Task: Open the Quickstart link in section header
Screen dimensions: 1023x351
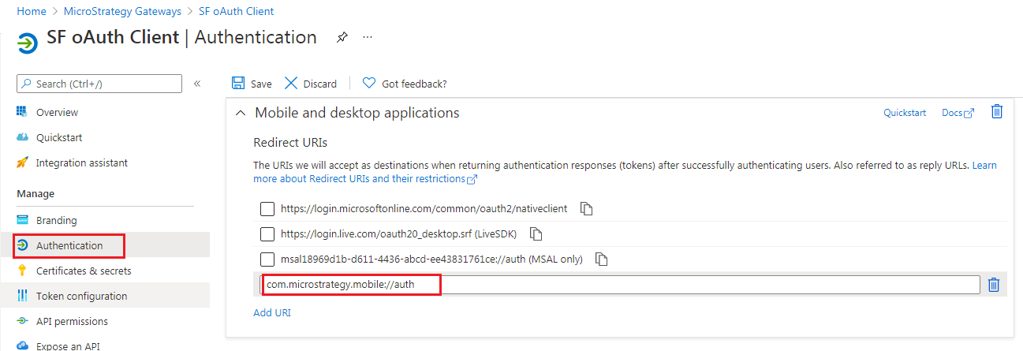Action: pos(904,113)
